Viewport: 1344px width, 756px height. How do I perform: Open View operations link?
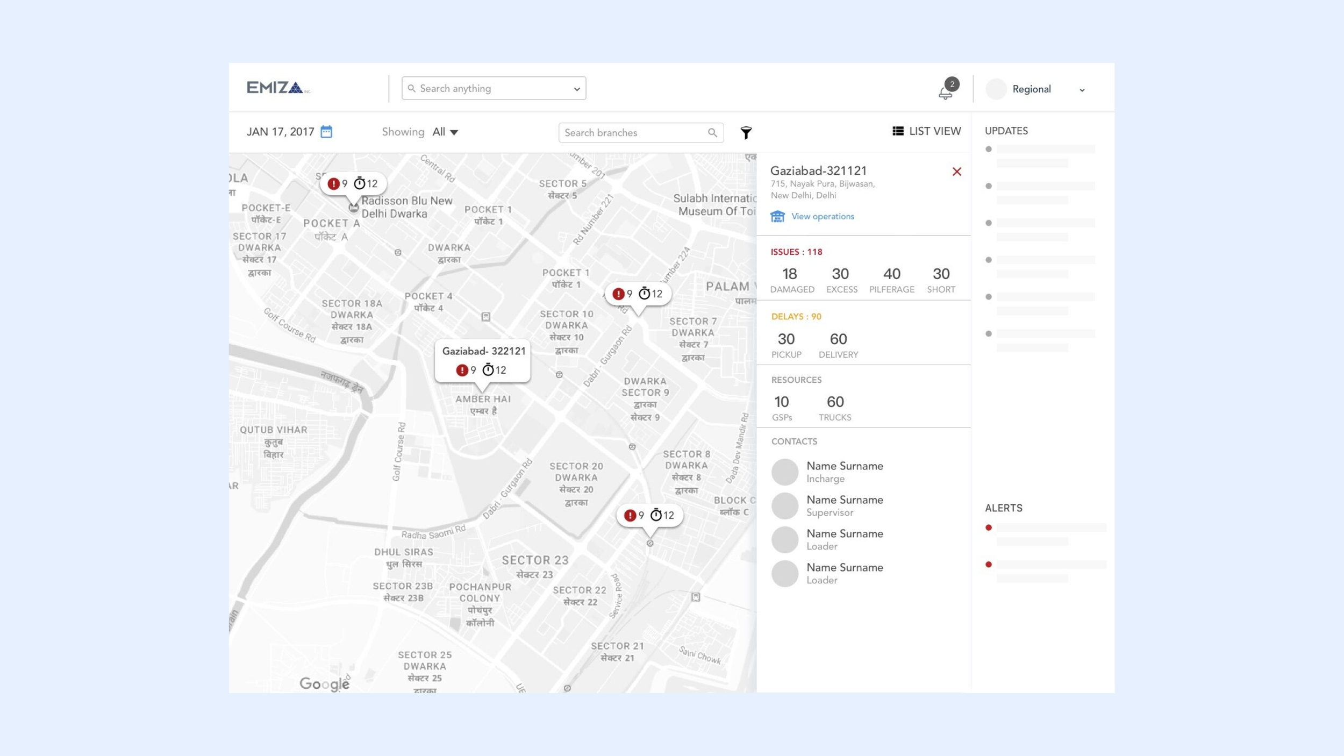click(x=822, y=216)
